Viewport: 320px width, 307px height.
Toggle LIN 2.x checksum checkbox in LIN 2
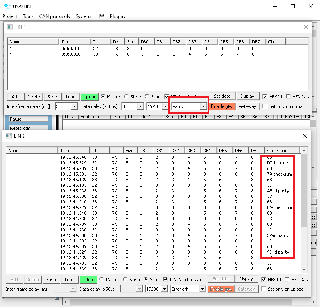[165, 279]
